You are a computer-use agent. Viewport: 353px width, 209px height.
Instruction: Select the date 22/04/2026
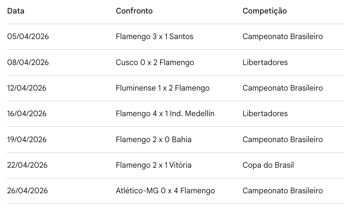pos(27,165)
